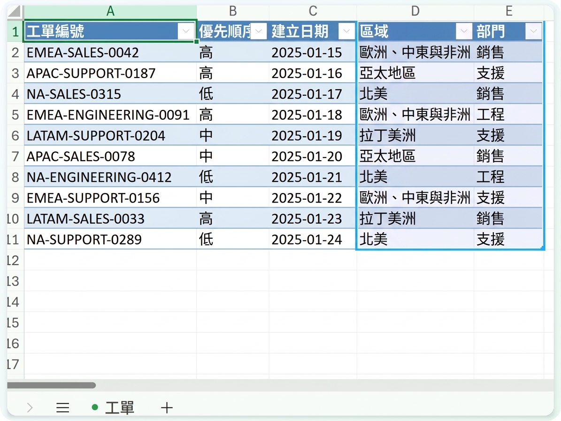Click date cell 2025-01-17

[313, 94]
